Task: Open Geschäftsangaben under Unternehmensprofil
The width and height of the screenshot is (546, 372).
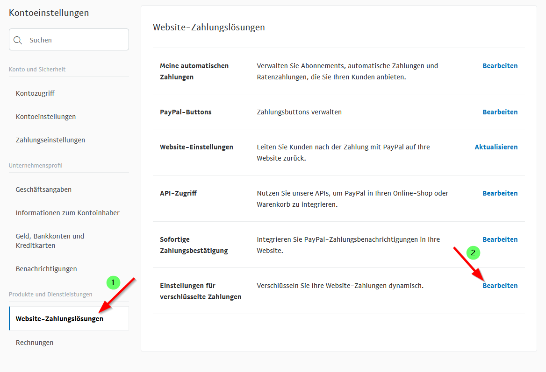Action: pyautogui.click(x=43, y=190)
